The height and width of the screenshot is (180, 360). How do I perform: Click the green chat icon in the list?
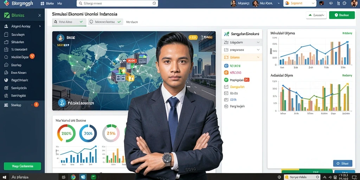pyautogui.click(x=226, y=80)
